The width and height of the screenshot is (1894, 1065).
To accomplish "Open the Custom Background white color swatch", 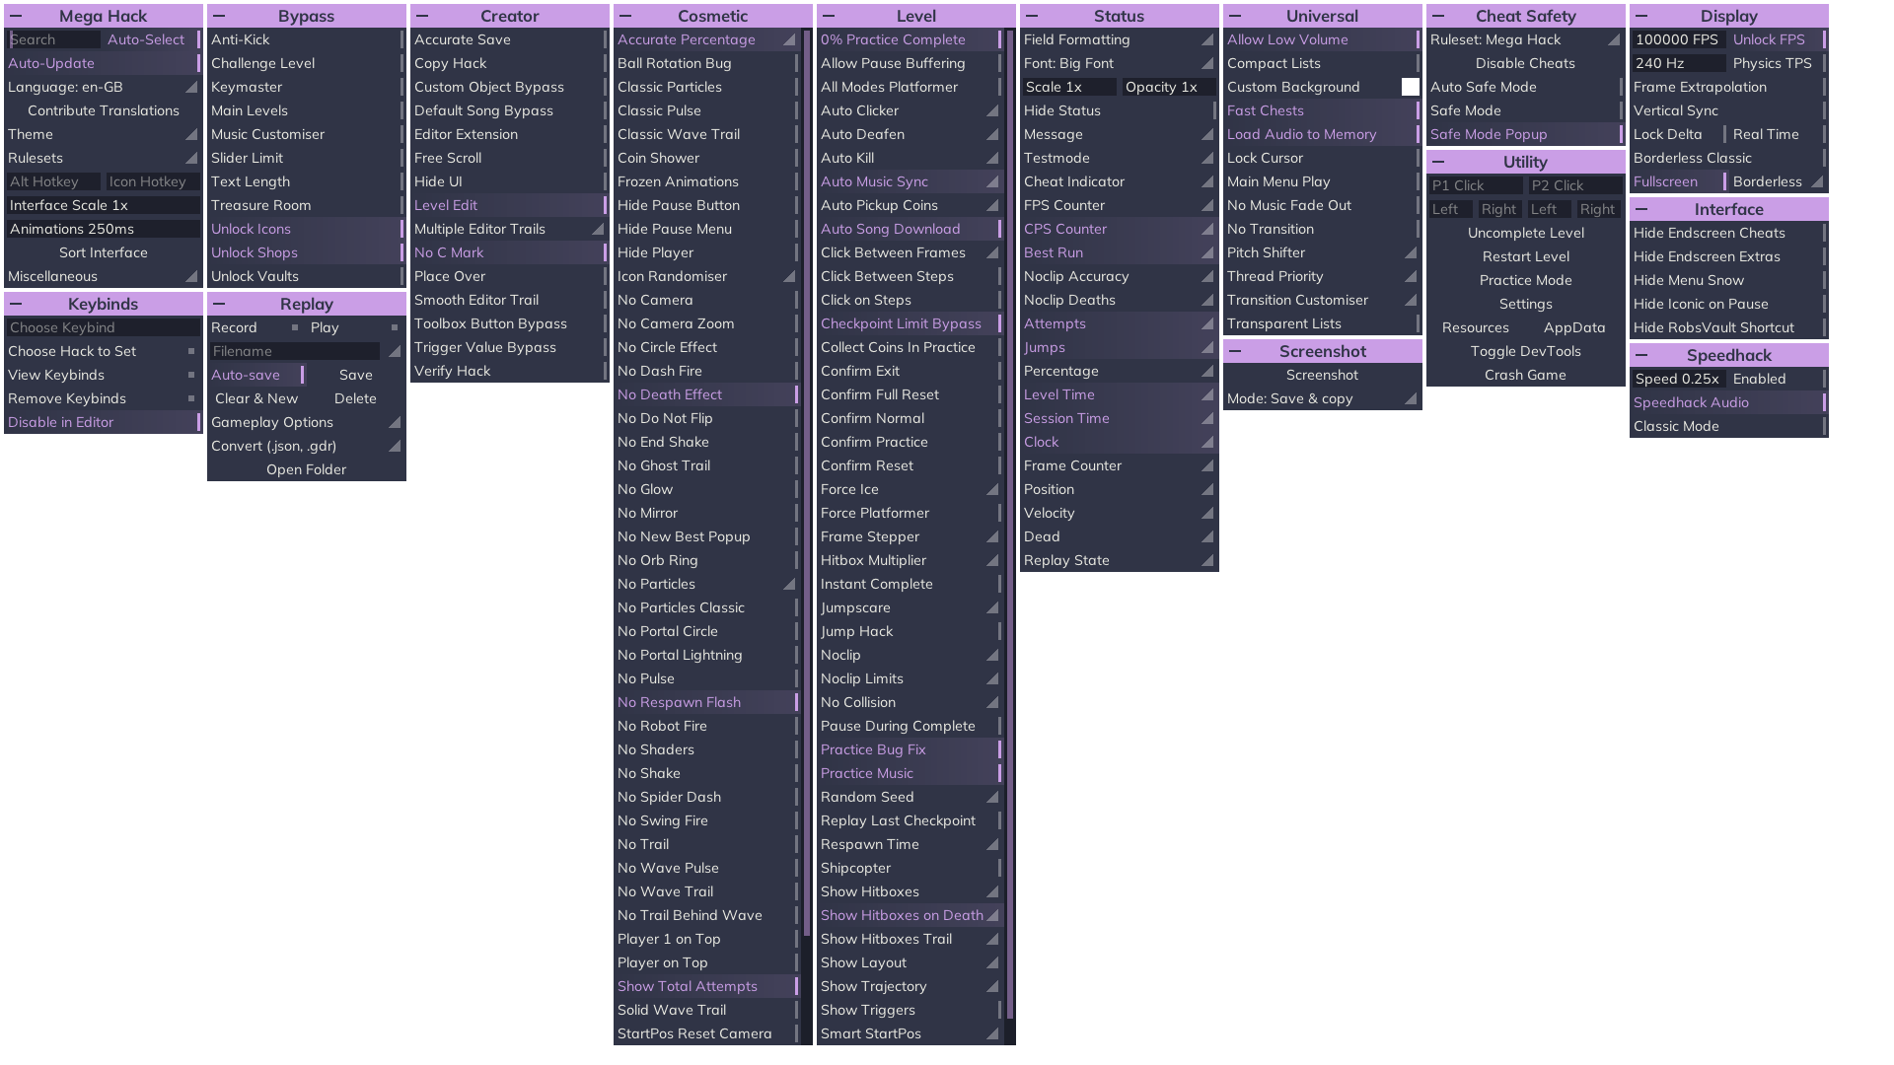I will click(x=1411, y=87).
